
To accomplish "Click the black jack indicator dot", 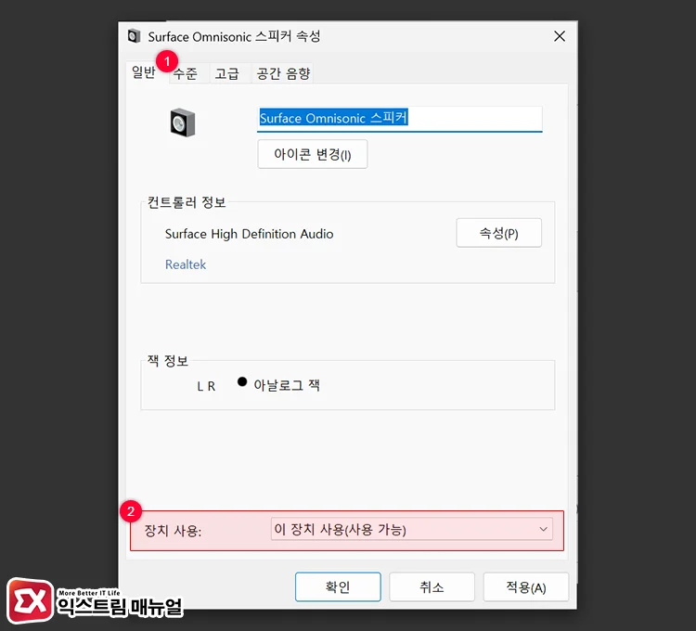I will (242, 381).
